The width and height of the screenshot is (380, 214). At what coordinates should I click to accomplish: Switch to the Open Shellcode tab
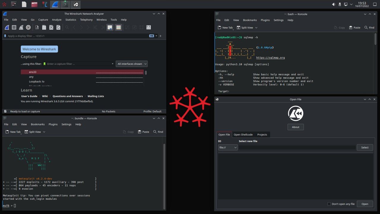tap(243, 135)
